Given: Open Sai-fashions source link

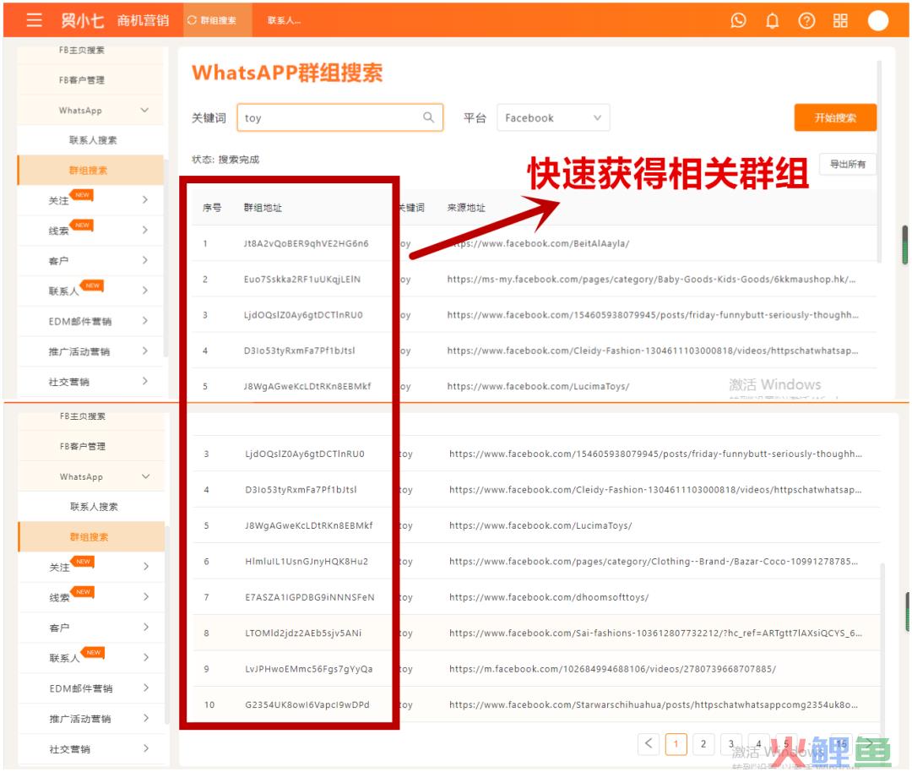Looking at the screenshot, I should pos(655,633).
